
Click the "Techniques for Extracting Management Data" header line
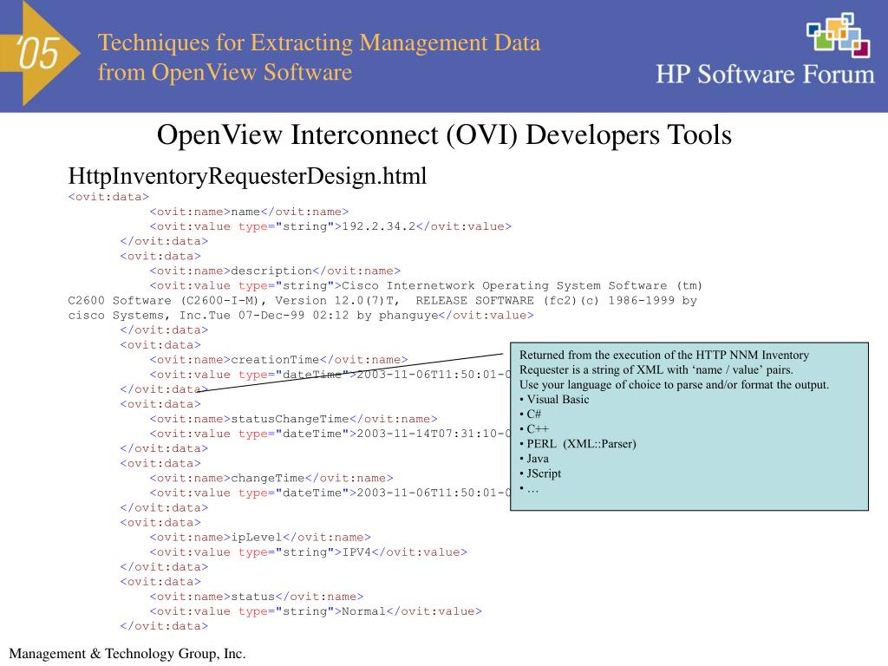319,43
